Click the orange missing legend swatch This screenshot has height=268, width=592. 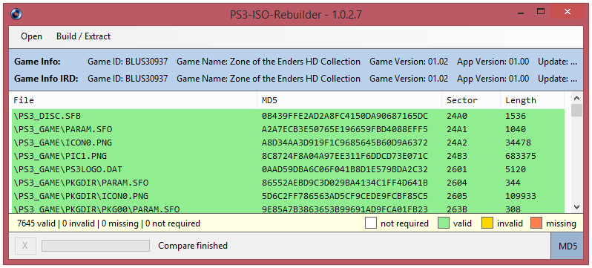536,223
